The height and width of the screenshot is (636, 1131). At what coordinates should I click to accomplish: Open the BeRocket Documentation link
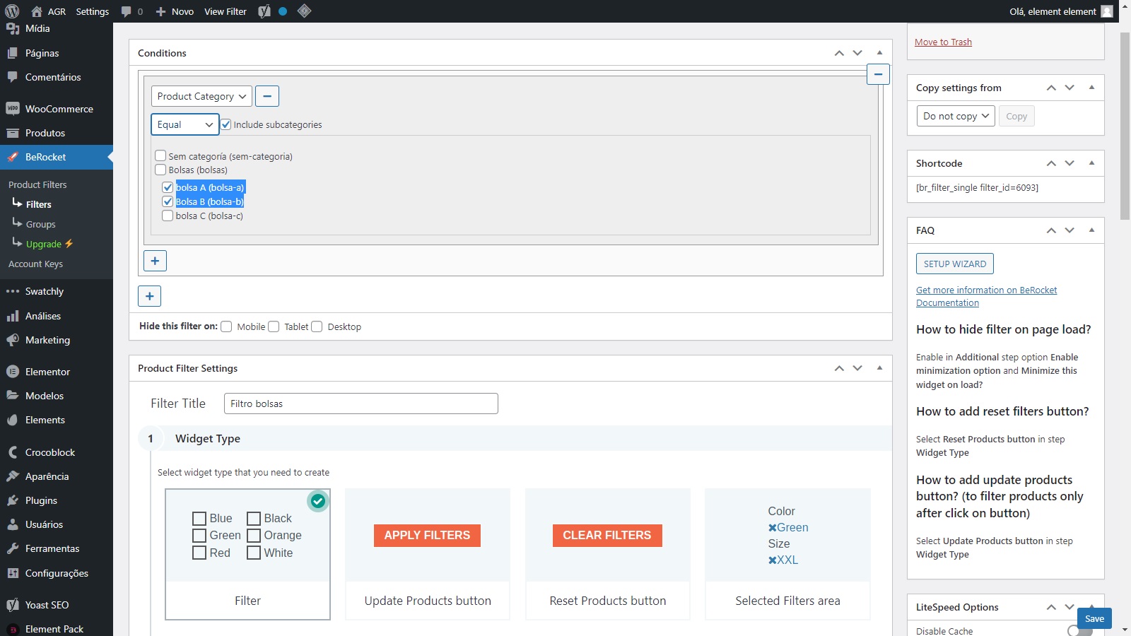pos(986,296)
